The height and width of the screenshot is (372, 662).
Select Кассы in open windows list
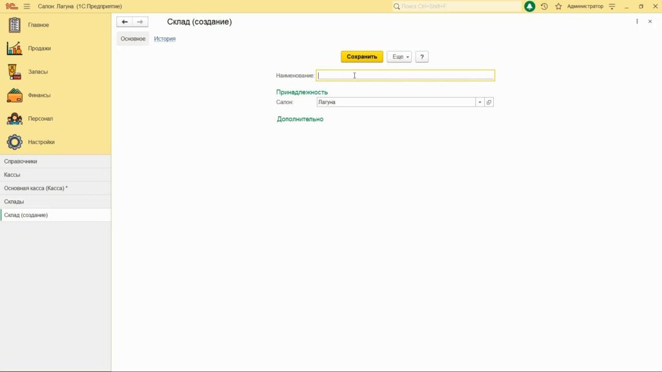click(x=56, y=174)
